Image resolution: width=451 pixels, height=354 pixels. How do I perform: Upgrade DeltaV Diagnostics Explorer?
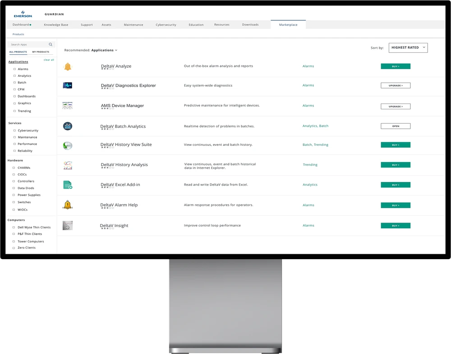(396, 85)
